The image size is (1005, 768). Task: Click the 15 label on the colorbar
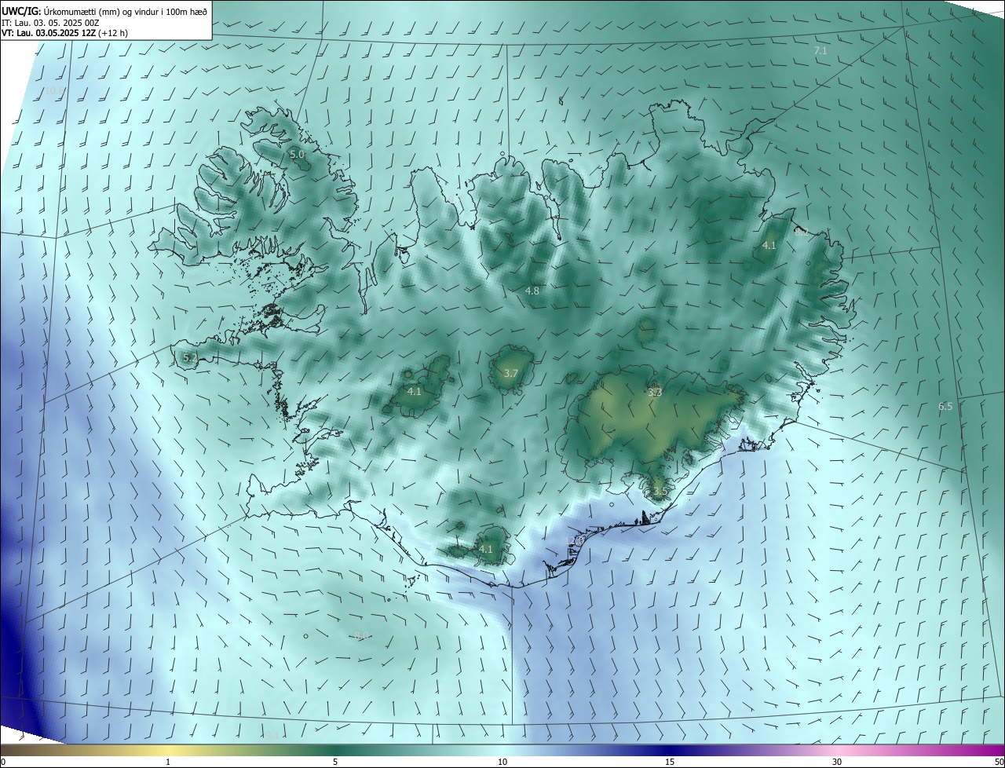(x=670, y=762)
